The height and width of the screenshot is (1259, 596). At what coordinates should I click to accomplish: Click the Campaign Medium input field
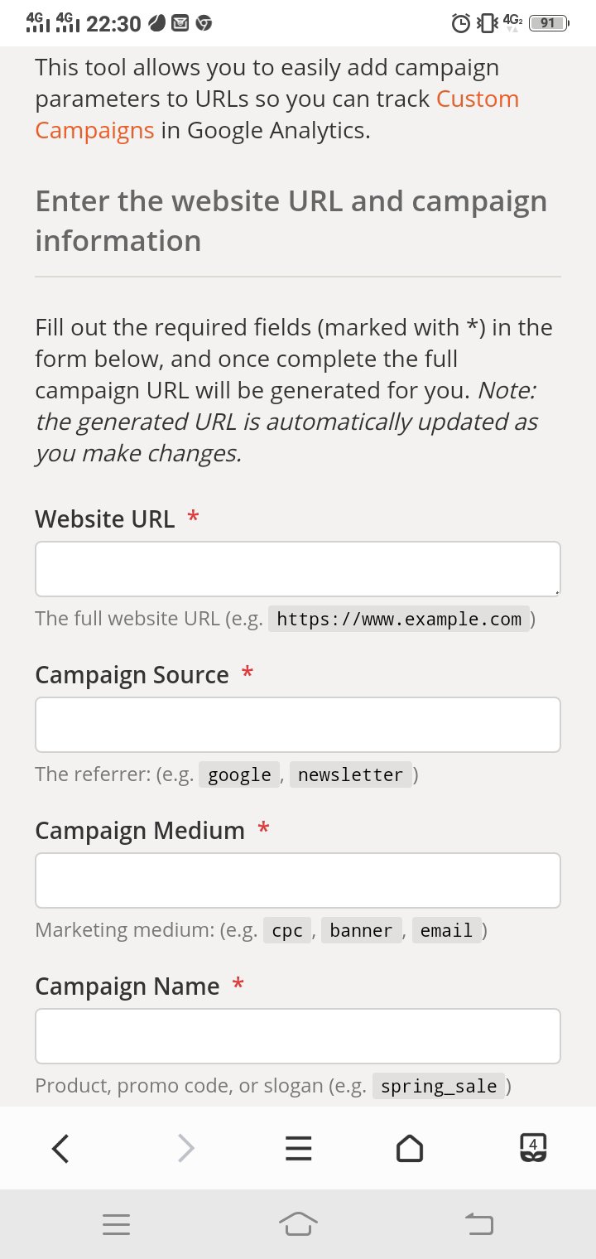pyautogui.click(x=298, y=880)
